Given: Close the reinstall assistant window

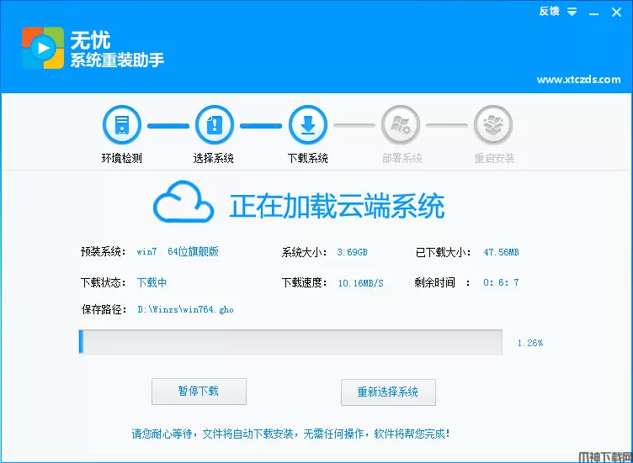Looking at the screenshot, I should pyautogui.click(x=616, y=13).
